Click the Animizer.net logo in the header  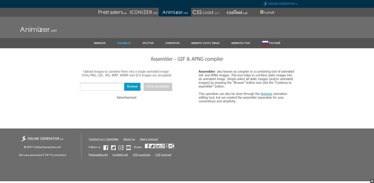(x=38, y=30)
